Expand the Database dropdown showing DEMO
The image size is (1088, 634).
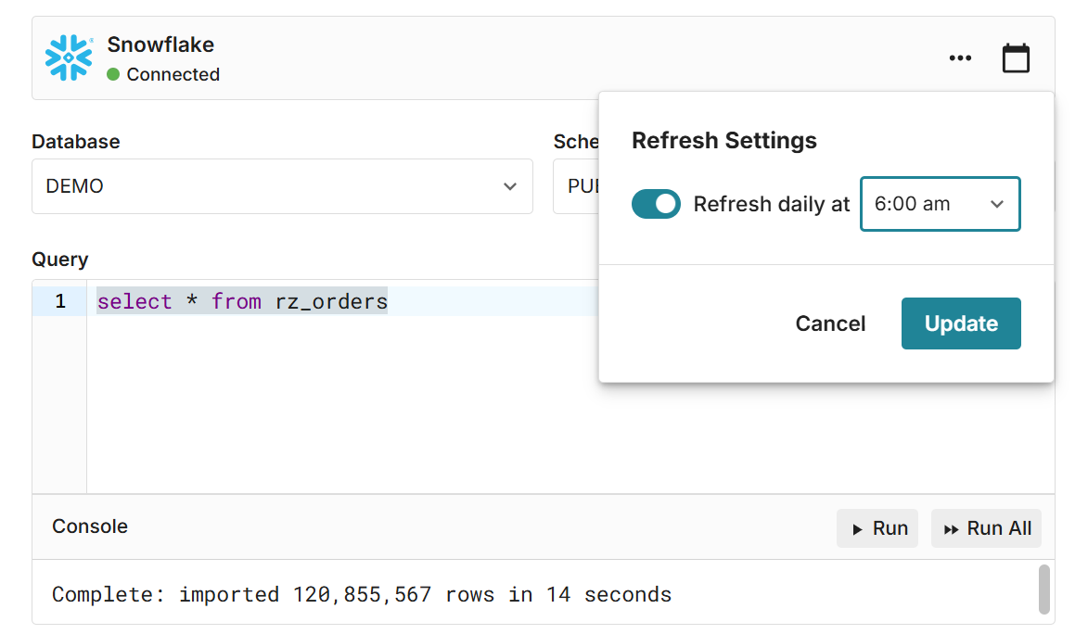point(282,186)
